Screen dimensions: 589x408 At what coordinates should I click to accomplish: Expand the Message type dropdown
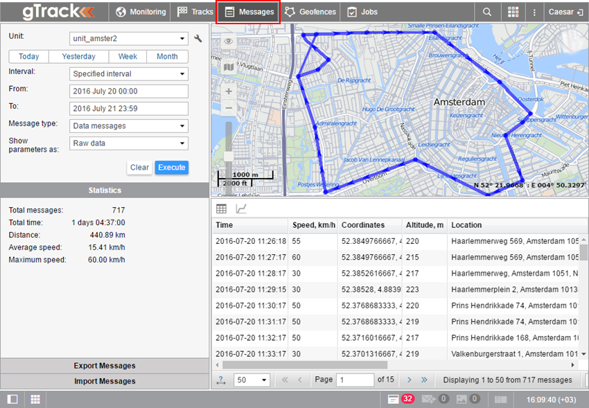[129, 126]
